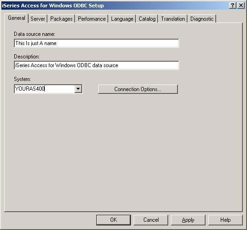Click the Cancel button
Viewport: 247px width, 230px height.
pyautogui.click(x=151, y=220)
